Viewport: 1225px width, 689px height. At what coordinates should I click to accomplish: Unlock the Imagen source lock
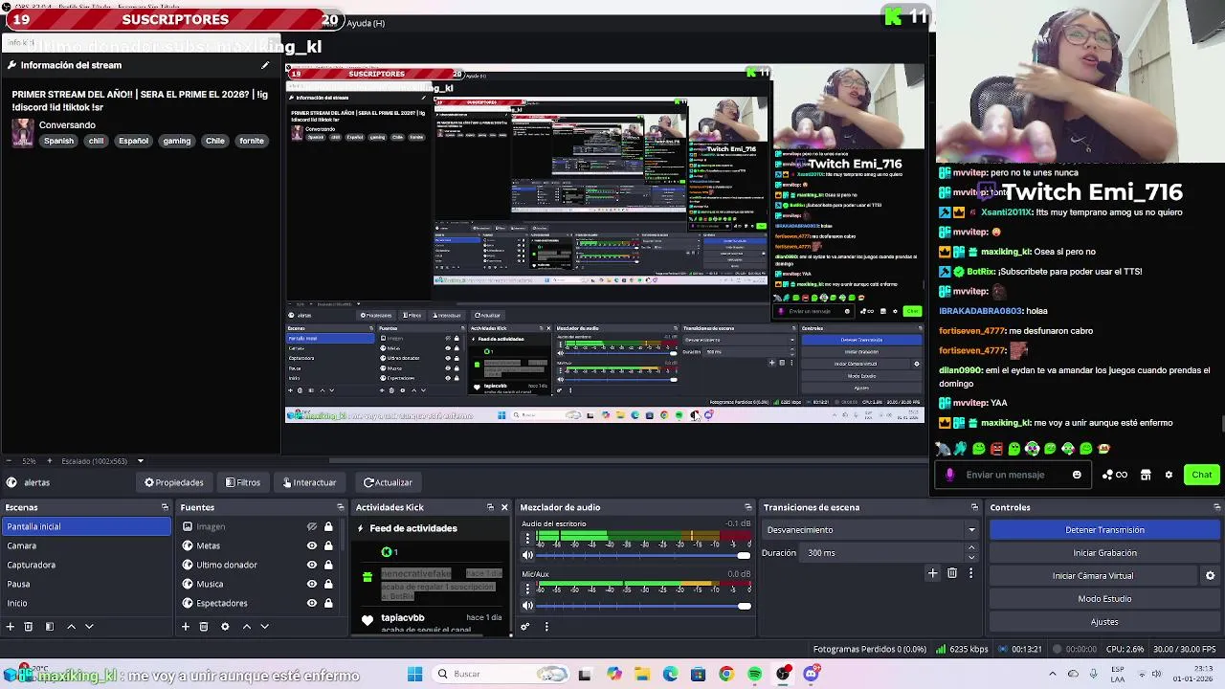[328, 526]
